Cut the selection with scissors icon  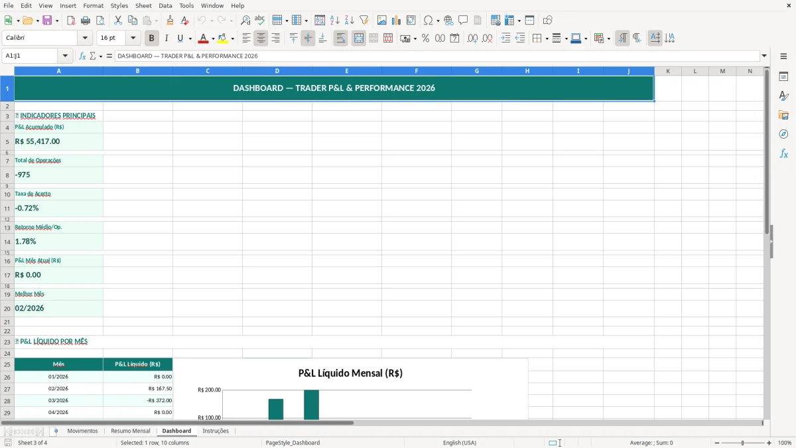pos(118,21)
